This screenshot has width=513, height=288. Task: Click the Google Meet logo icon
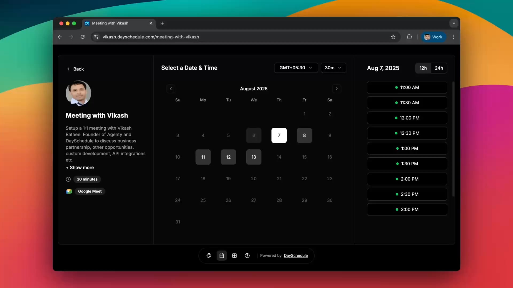point(69,191)
